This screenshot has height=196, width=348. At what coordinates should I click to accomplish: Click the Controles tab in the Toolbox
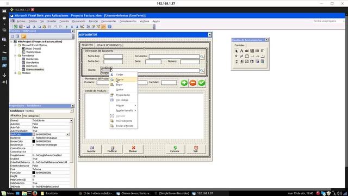(x=239, y=45)
